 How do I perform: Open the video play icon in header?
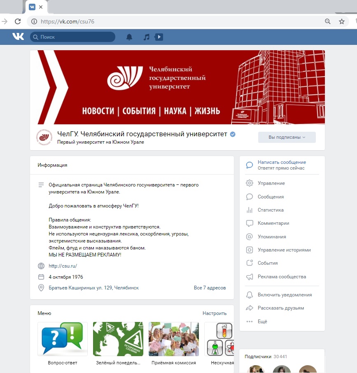point(159,37)
